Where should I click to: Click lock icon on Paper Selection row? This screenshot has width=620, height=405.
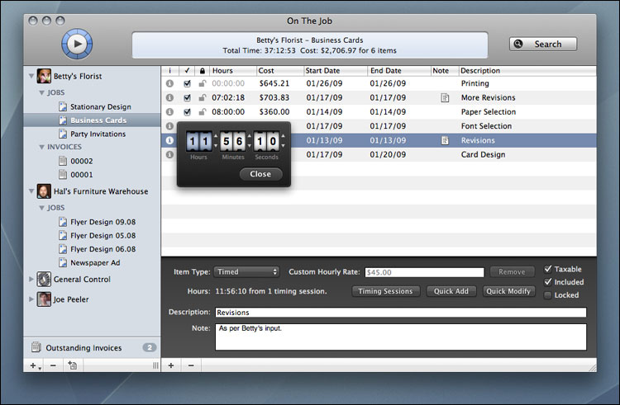(x=203, y=112)
